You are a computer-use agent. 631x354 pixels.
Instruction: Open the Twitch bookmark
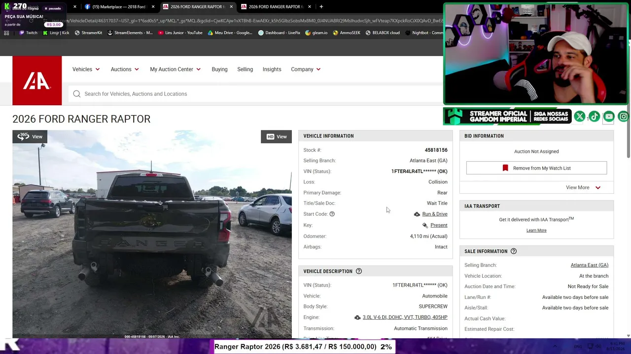pos(28,33)
